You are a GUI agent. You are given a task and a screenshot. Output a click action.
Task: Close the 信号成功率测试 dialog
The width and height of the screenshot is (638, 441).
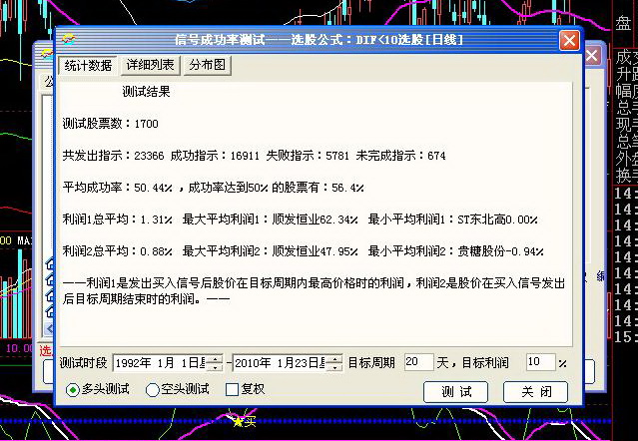point(569,40)
